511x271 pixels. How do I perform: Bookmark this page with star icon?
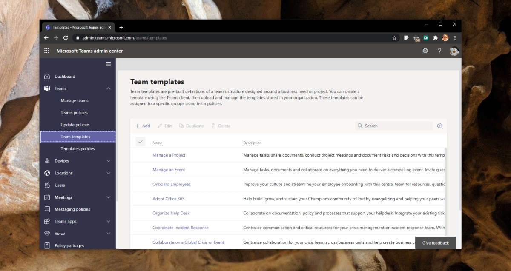coord(394,38)
